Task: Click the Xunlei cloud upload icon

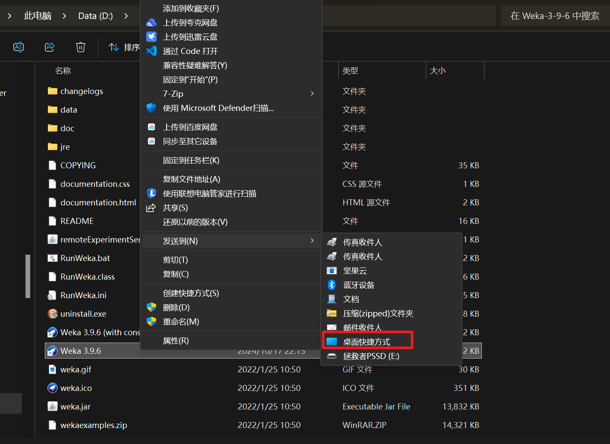Action: point(151,37)
